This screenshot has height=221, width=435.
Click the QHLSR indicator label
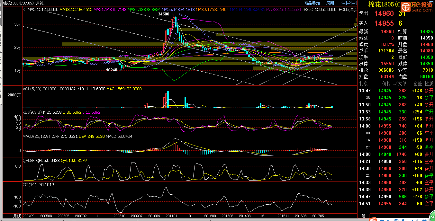[29, 160]
